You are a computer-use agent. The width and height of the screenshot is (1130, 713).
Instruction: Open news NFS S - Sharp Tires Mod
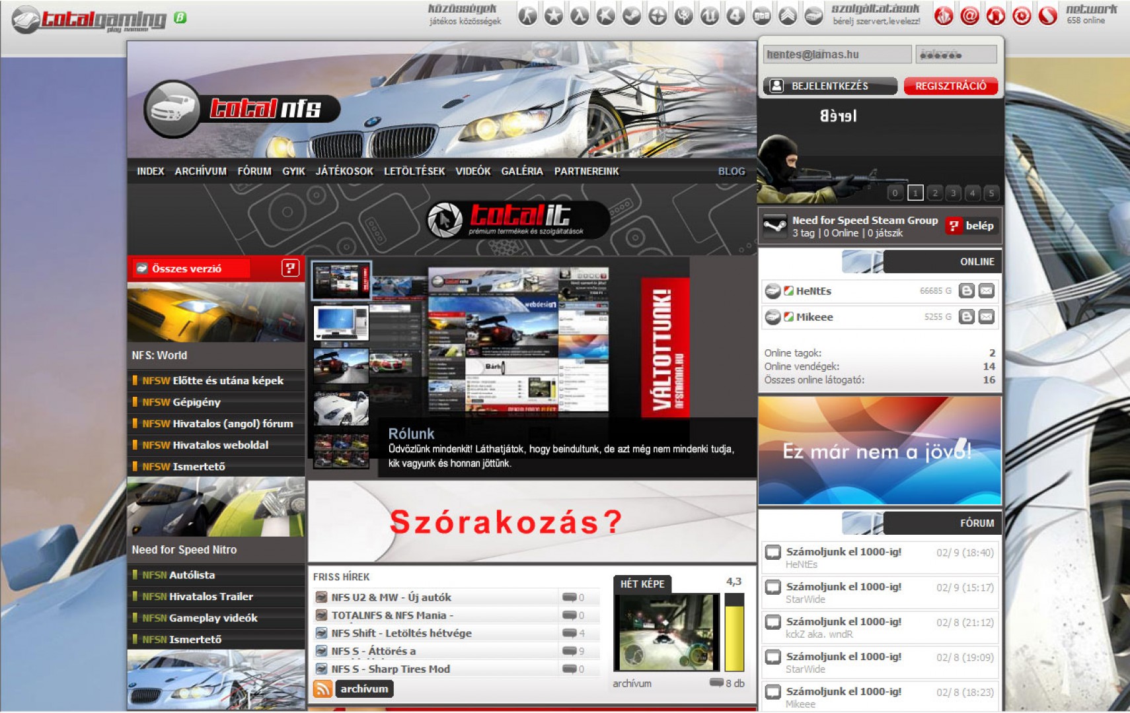click(391, 669)
